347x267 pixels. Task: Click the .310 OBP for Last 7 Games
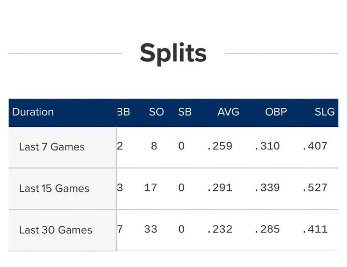pyautogui.click(x=267, y=146)
